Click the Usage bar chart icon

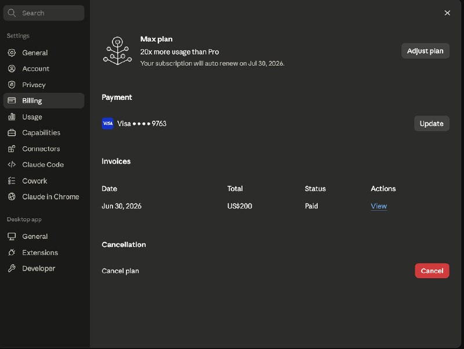tap(12, 117)
